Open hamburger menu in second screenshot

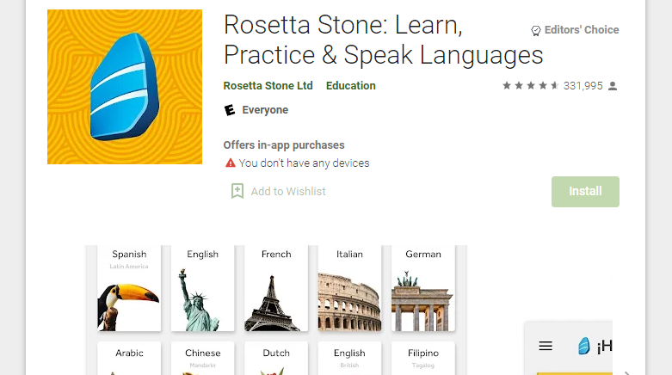[546, 346]
